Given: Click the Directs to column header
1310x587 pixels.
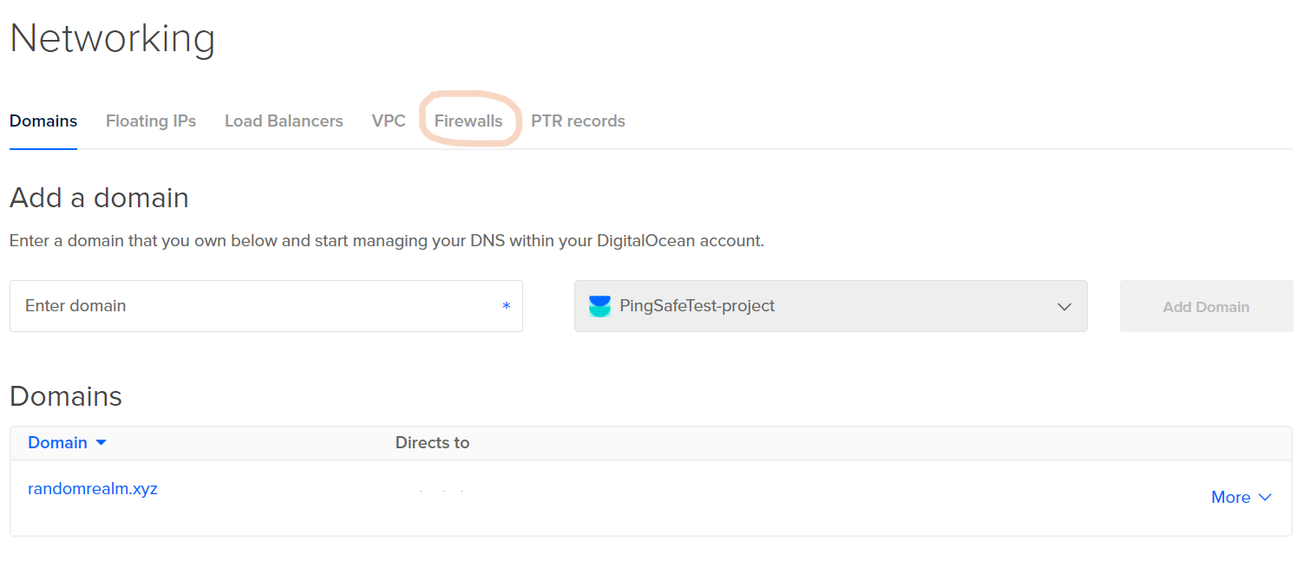Looking at the screenshot, I should [432, 443].
